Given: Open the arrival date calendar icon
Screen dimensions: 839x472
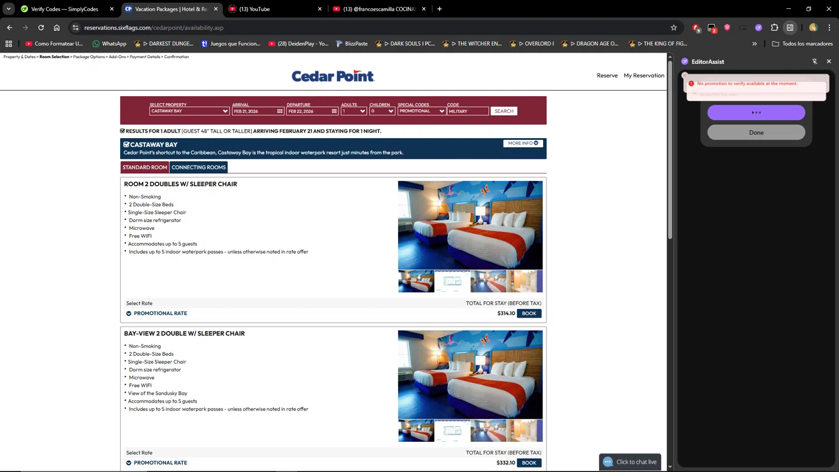Looking at the screenshot, I should point(280,111).
